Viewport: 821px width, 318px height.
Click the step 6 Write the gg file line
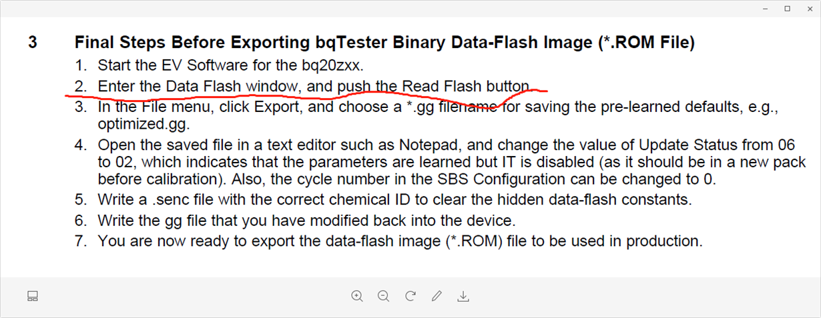coord(295,220)
